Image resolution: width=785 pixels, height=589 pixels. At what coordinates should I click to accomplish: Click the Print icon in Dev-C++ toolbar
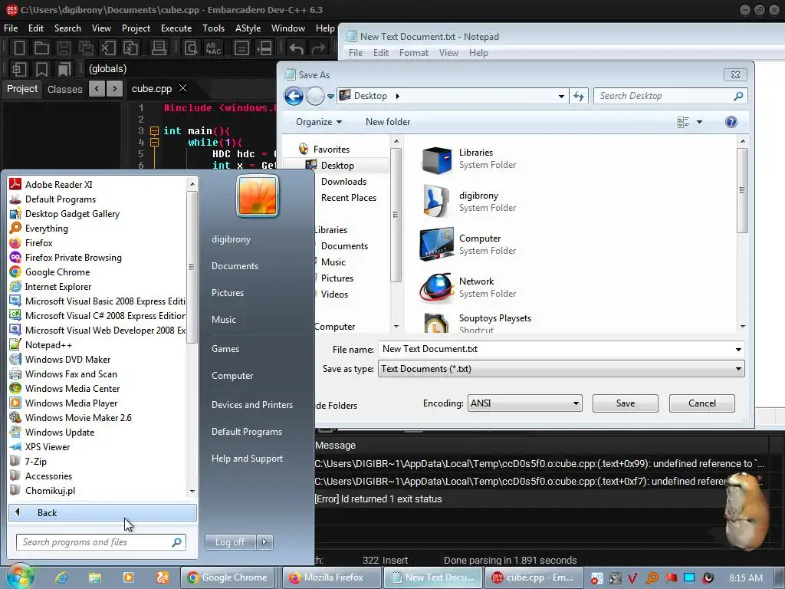(x=159, y=48)
